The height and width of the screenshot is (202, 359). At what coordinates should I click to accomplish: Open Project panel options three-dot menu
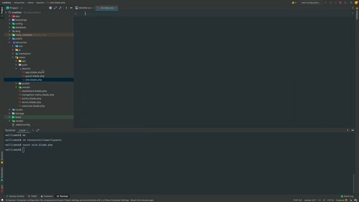coord(66,8)
